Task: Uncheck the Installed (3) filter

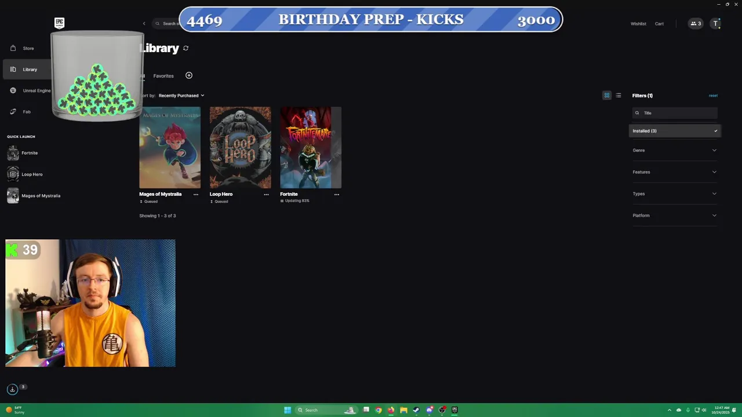Action: pos(674,131)
